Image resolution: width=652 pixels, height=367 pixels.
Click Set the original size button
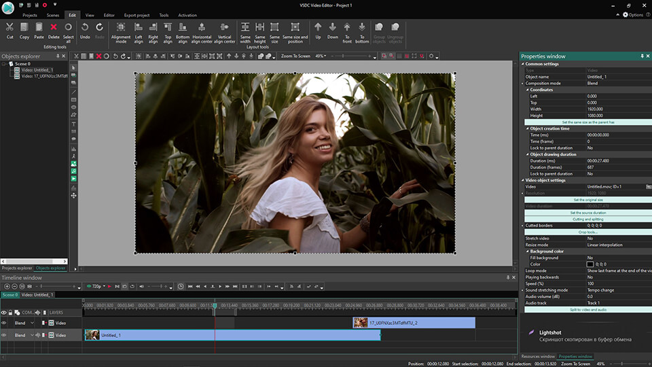(588, 200)
